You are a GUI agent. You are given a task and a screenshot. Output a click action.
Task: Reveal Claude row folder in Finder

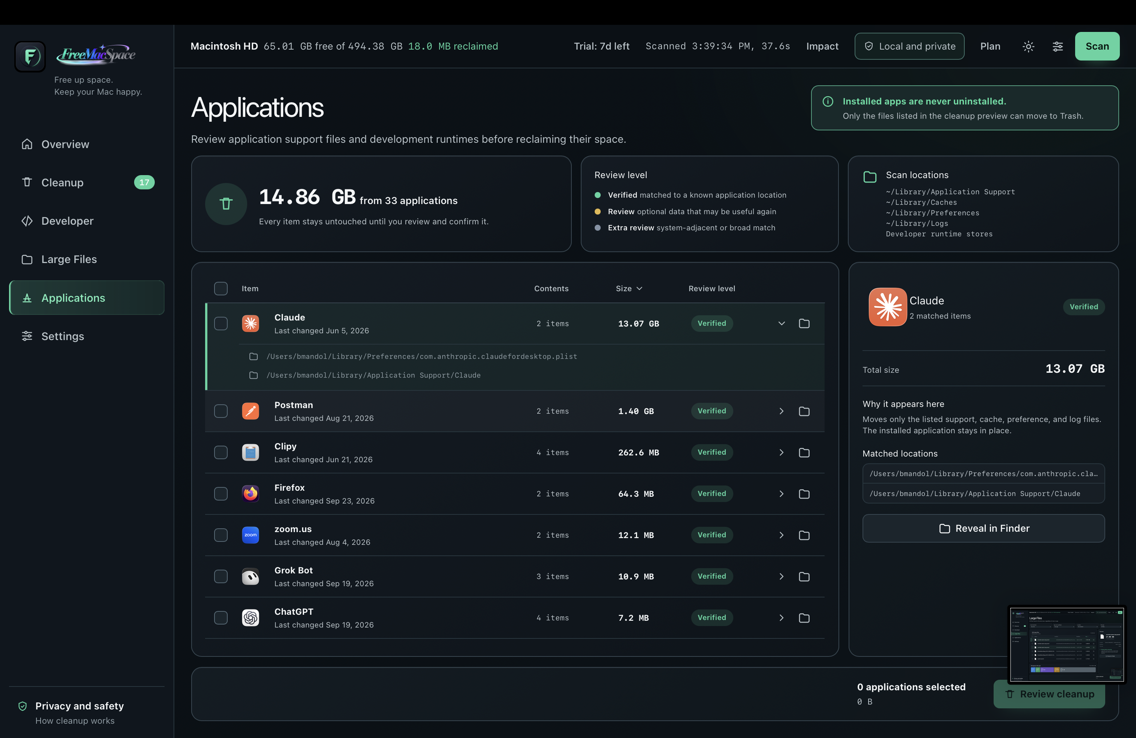[x=804, y=324]
